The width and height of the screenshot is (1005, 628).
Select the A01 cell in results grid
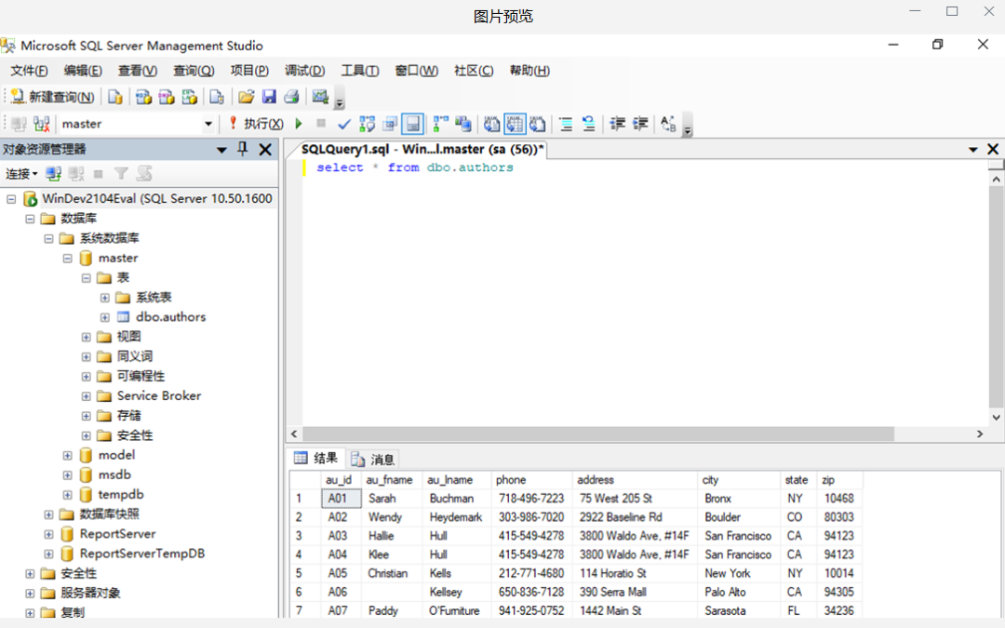pyautogui.click(x=341, y=499)
